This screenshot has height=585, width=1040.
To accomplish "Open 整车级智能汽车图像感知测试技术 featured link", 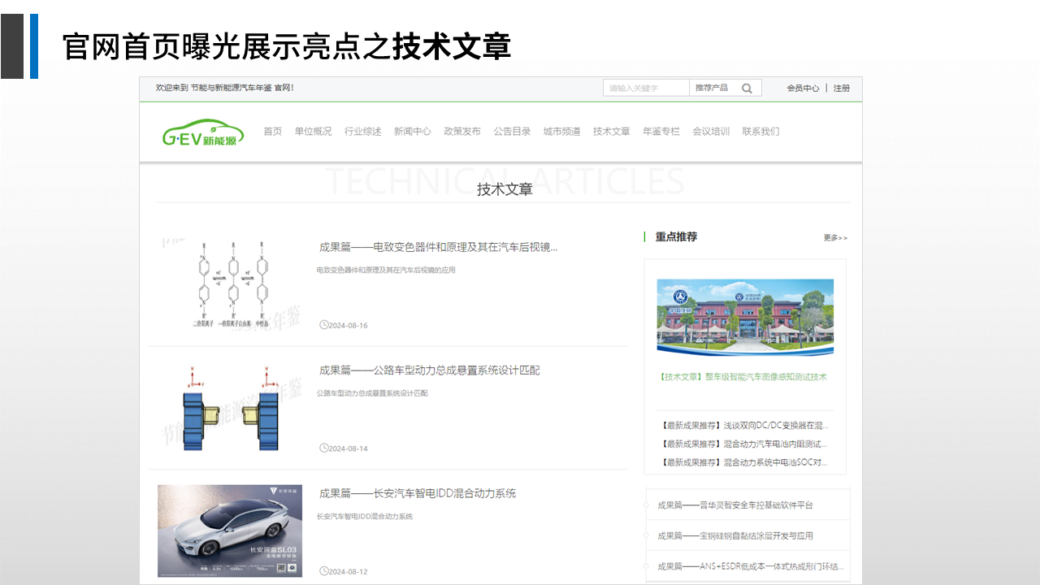I will pyautogui.click(x=745, y=377).
